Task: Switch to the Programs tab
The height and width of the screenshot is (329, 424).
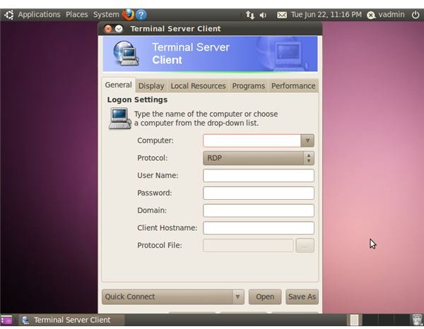Action: coord(249,86)
